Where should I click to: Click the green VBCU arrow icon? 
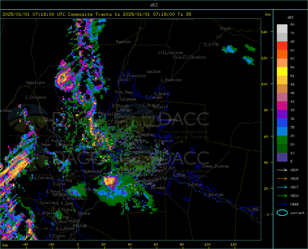[x=282, y=196]
